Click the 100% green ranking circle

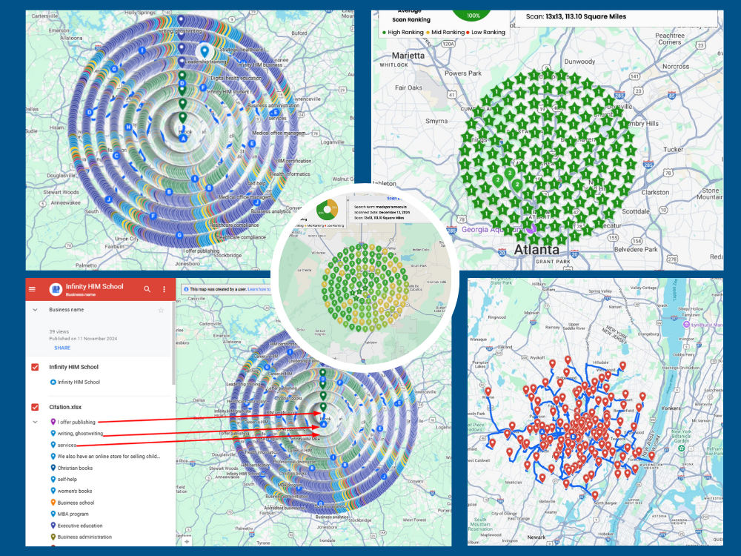[473, 15]
